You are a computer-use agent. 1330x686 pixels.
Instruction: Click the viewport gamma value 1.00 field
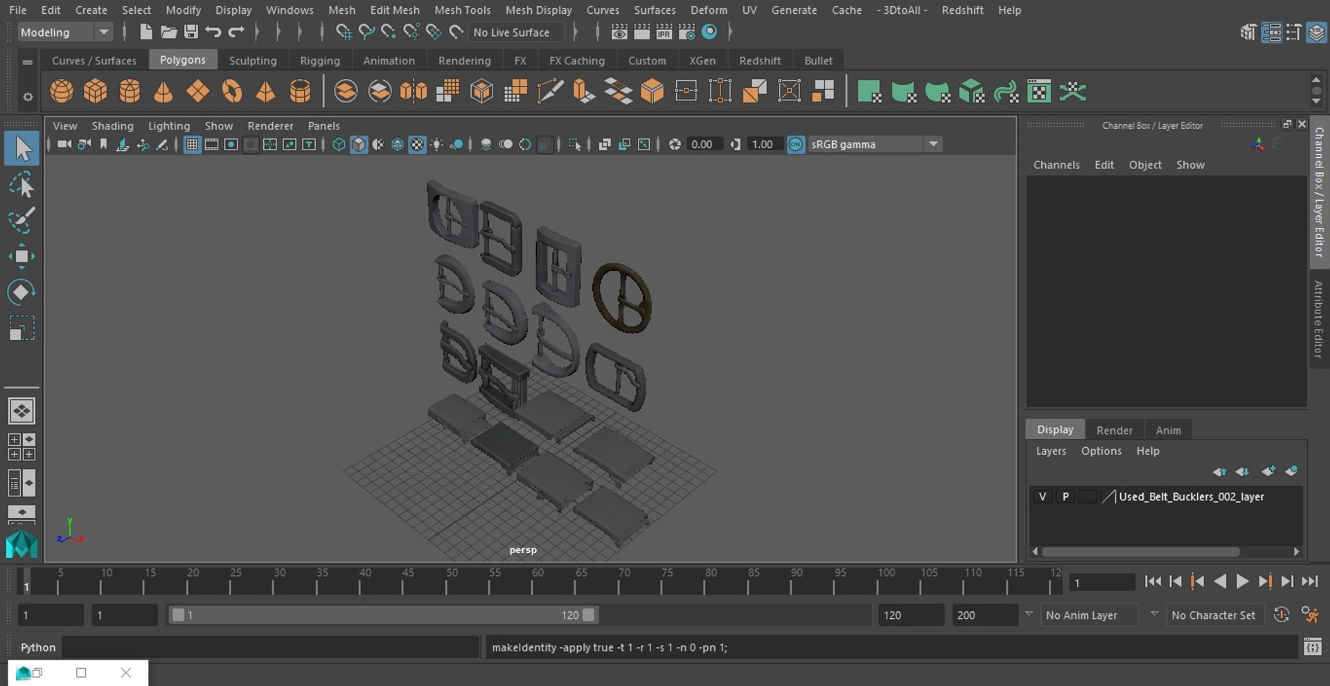764,145
